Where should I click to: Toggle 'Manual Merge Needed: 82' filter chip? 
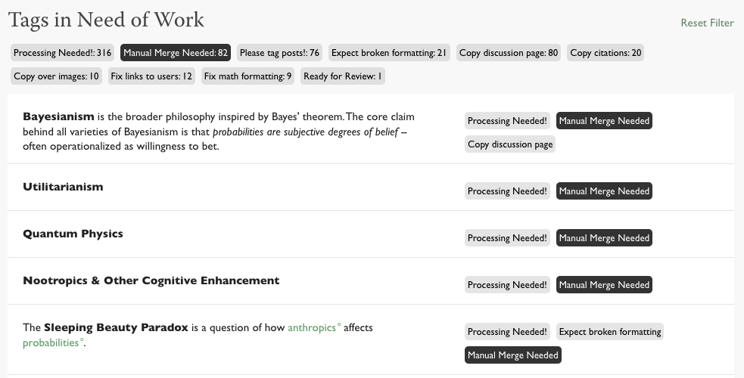coord(176,53)
